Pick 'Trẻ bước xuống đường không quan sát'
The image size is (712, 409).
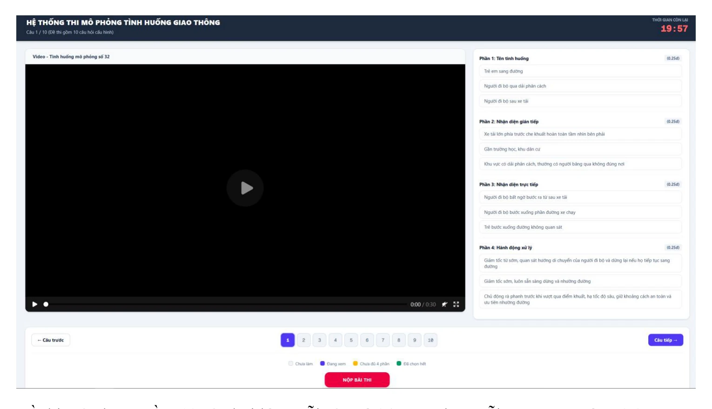580,227
